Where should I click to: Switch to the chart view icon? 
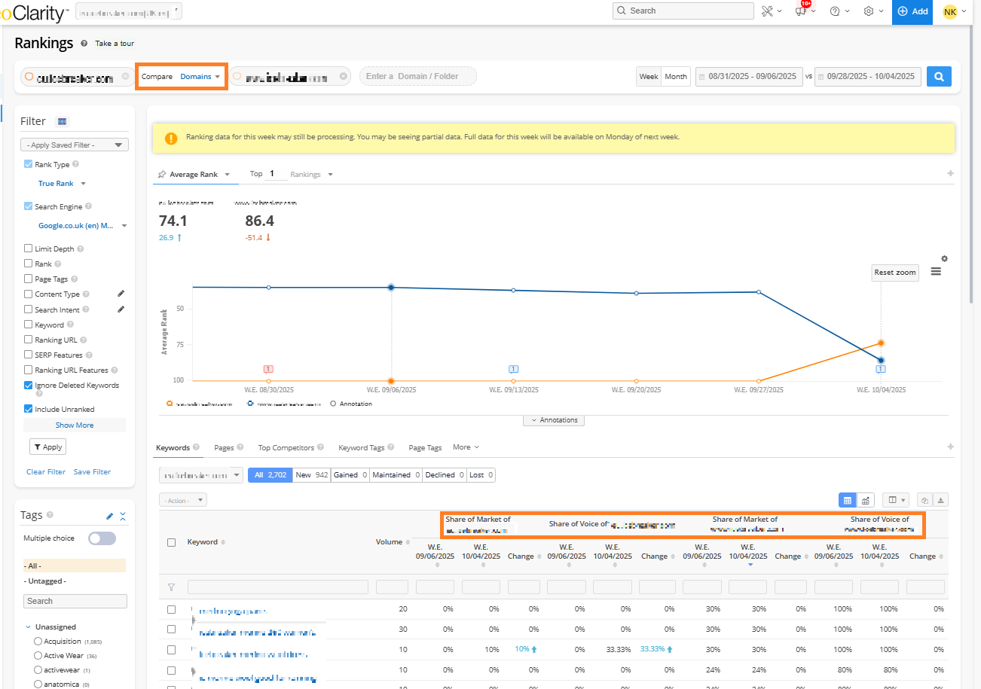pos(866,500)
